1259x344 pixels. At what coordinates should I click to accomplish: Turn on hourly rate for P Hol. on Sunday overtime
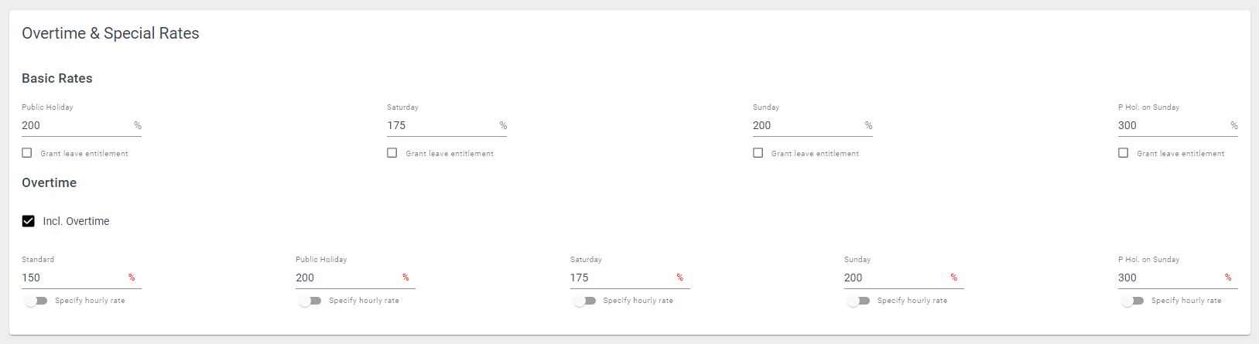coord(1132,301)
